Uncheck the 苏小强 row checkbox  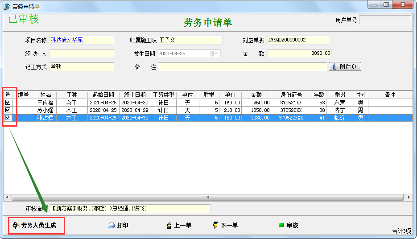click(8, 110)
